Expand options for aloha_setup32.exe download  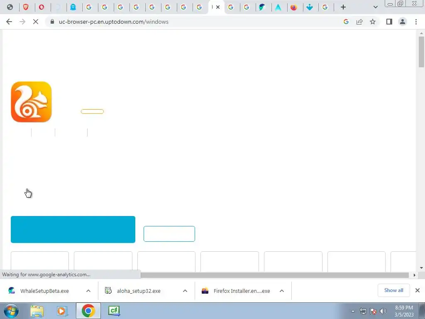pyautogui.click(x=185, y=291)
